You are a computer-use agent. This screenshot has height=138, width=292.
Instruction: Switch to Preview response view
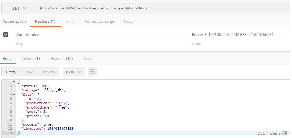48,72
